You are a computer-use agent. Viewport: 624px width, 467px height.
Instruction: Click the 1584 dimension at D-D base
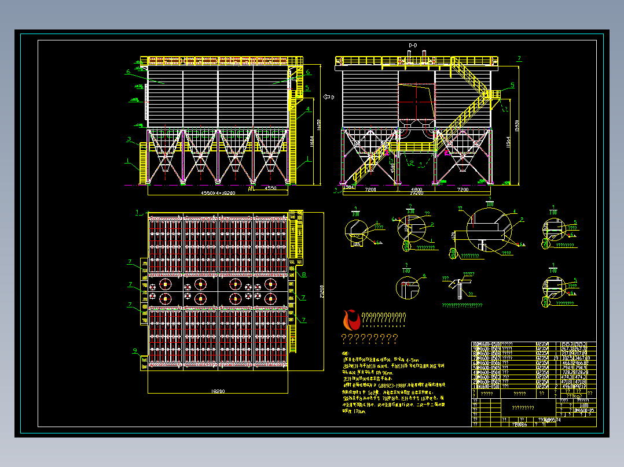pos(348,187)
